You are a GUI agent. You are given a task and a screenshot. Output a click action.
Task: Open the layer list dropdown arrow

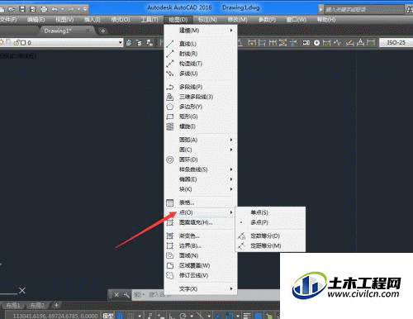click(121, 42)
